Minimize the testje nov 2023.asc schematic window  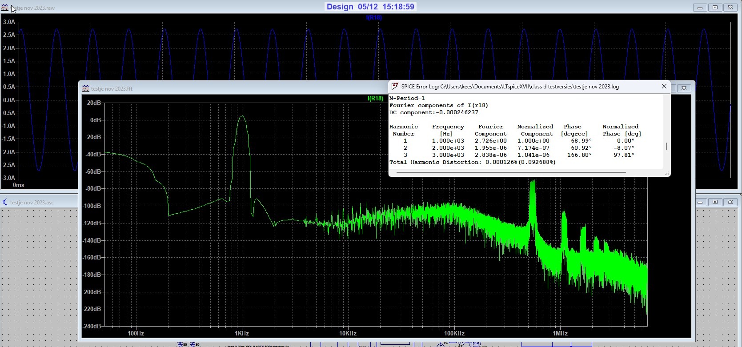pos(700,202)
